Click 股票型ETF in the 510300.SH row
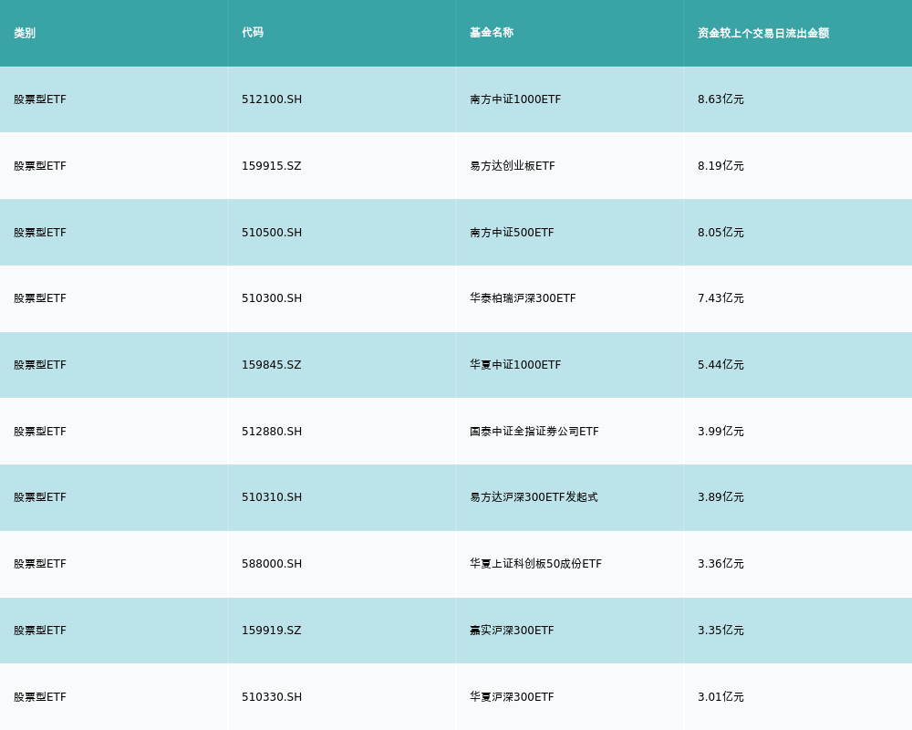Screen dimensions: 912x730 [40, 298]
